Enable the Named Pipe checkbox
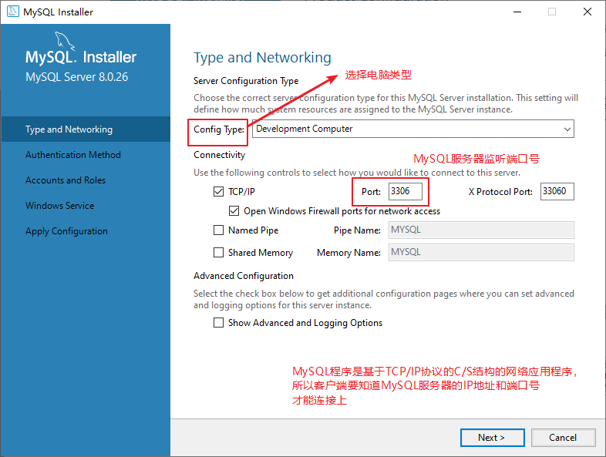 click(218, 230)
